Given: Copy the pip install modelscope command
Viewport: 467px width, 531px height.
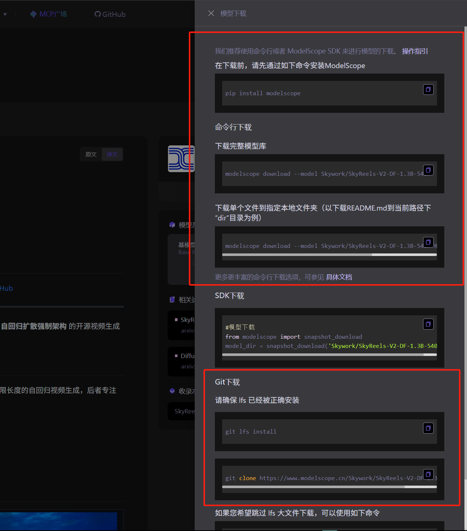Looking at the screenshot, I should pyautogui.click(x=428, y=89).
